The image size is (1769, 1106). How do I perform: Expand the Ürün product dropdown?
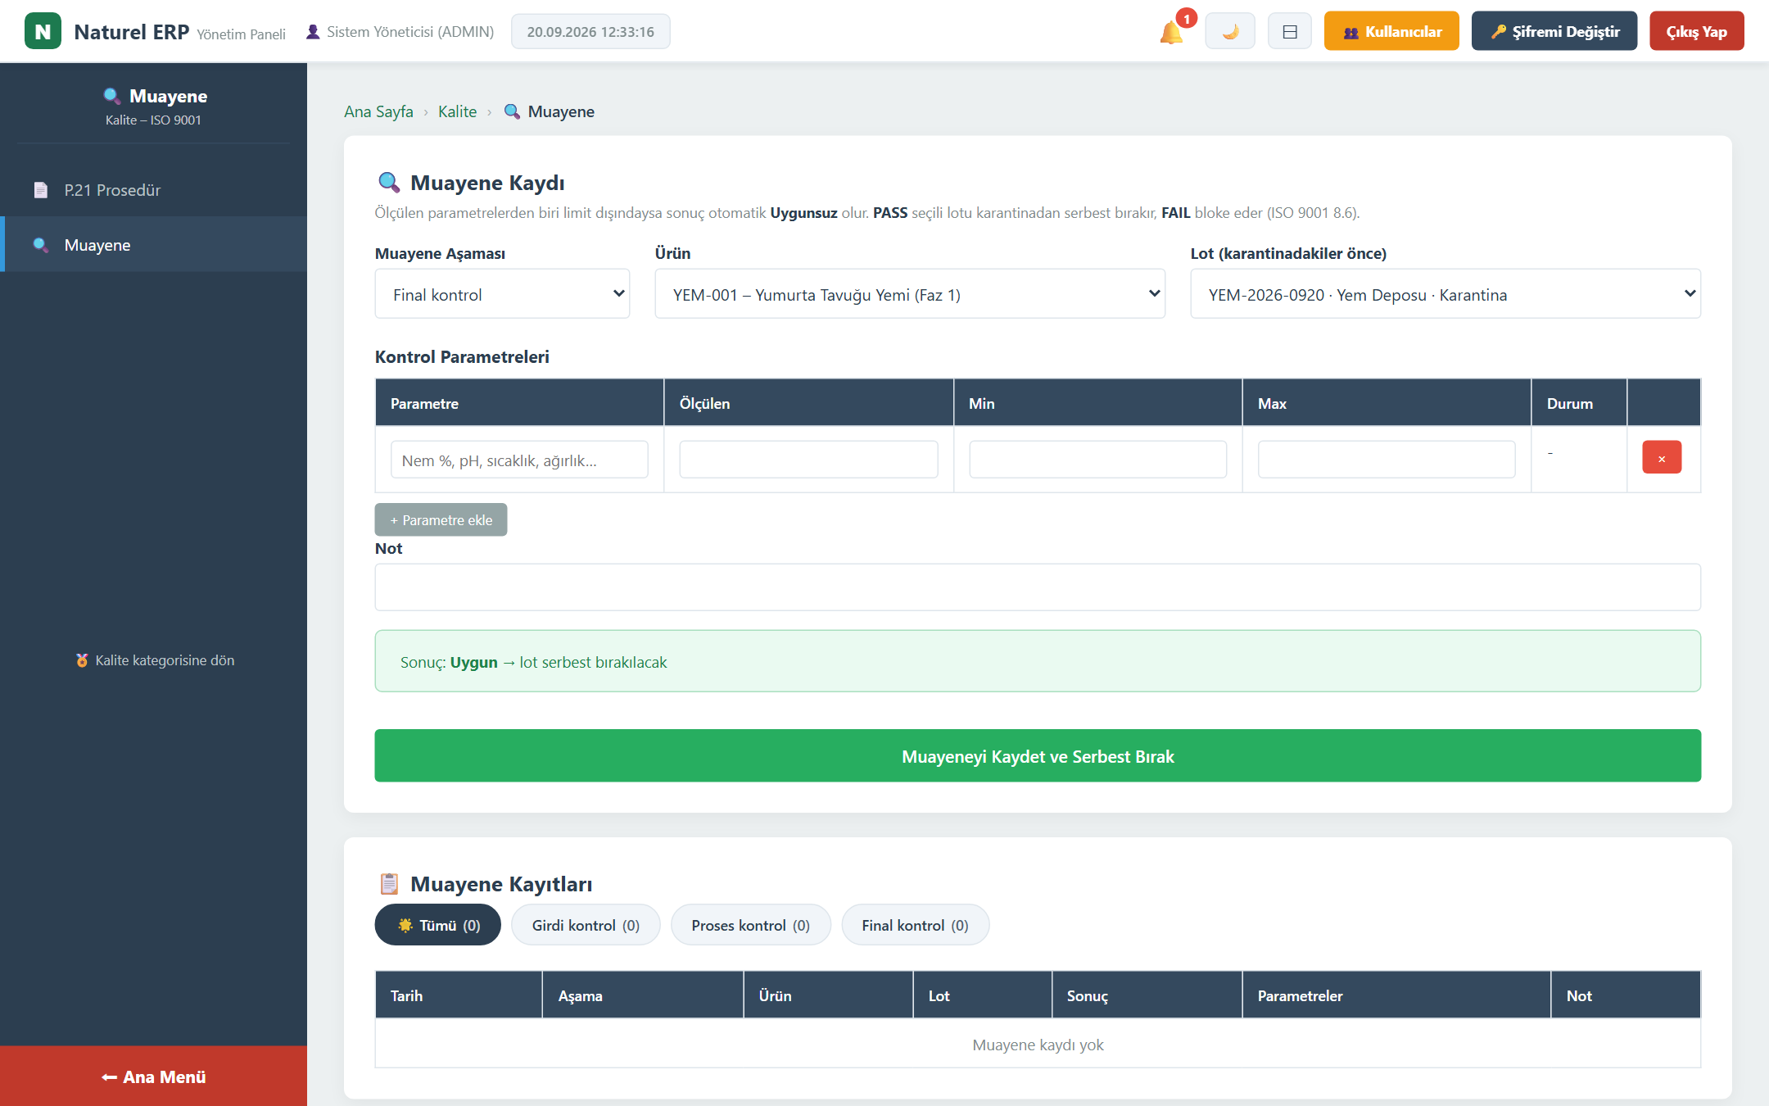(910, 294)
